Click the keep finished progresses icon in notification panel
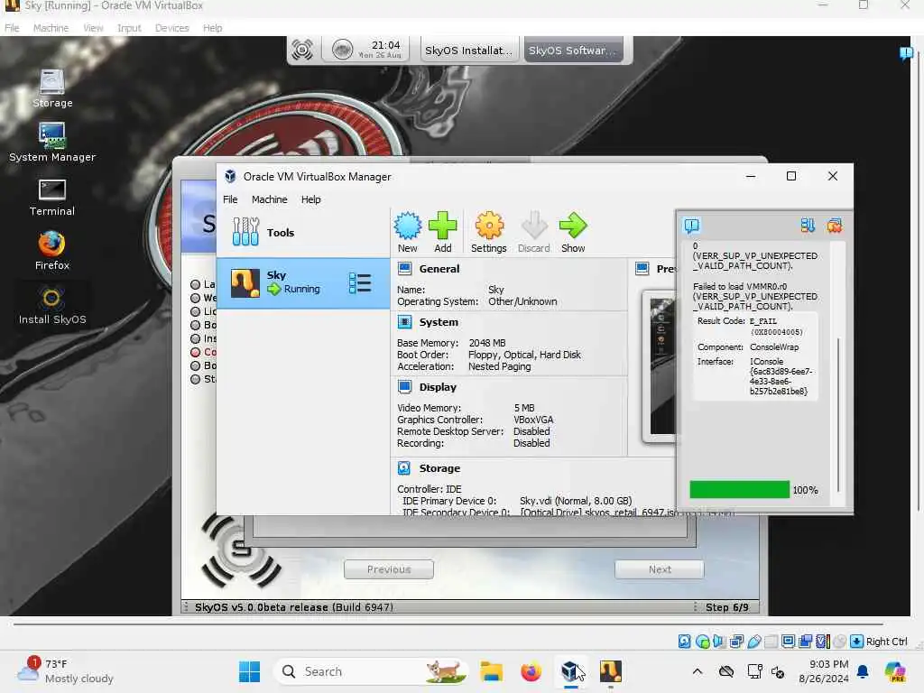Viewport: 924px width, 693px height. coord(808,226)
